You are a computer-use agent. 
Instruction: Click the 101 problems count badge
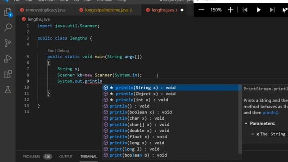48,157
